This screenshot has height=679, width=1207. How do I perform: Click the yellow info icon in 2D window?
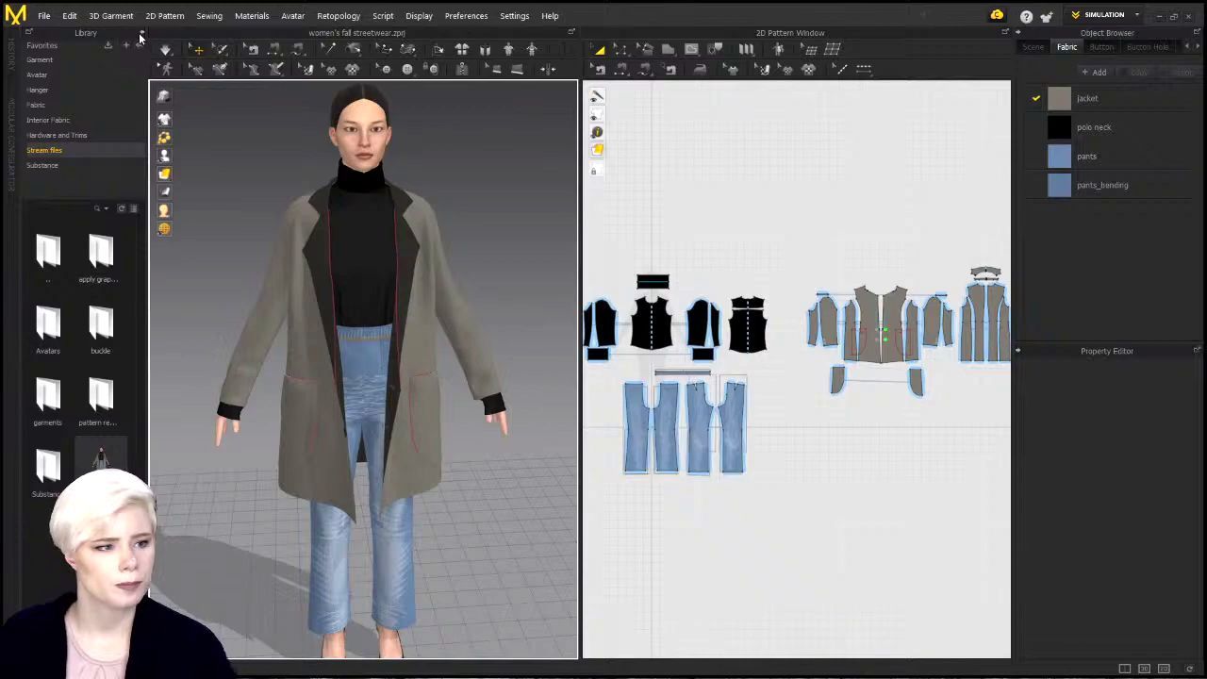coord(597,132)
